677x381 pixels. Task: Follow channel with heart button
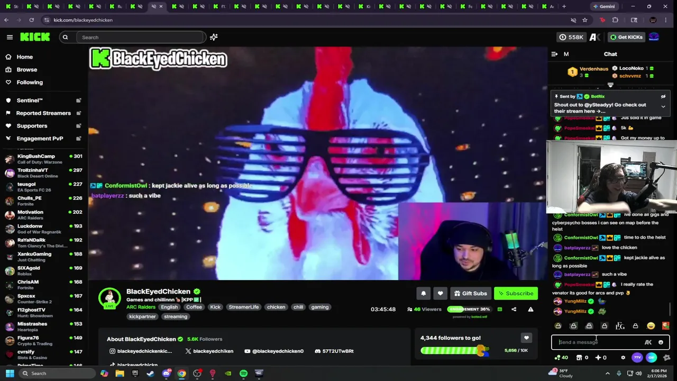click(440, 293)
